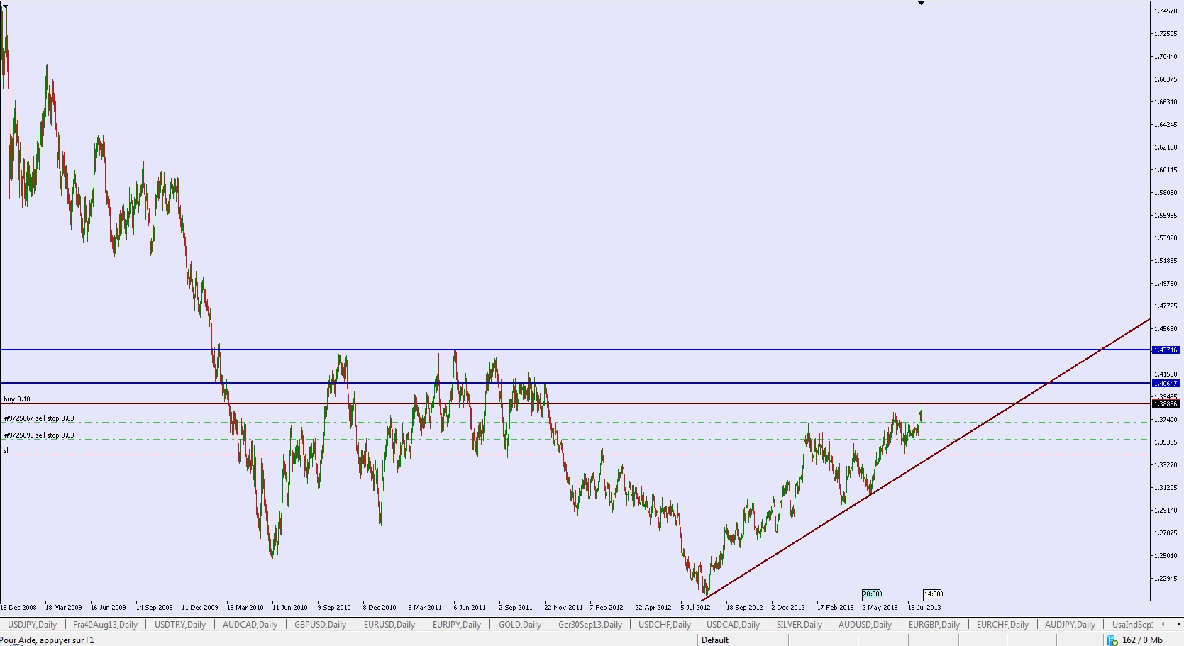This screenshot has height=646, width=1184.
Task: Click the connection status icon
Action: pyautogui.click(x=1112, y=640)
